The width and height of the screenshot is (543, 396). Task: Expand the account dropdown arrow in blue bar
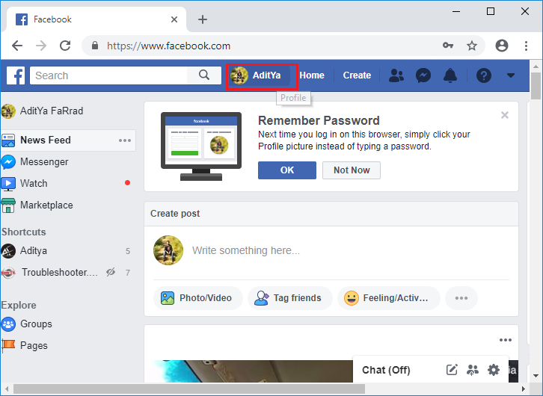click(x=511, y=75)
